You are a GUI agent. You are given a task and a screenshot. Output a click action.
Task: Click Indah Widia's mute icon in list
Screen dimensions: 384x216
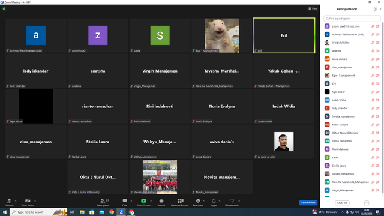pos(373,100)
